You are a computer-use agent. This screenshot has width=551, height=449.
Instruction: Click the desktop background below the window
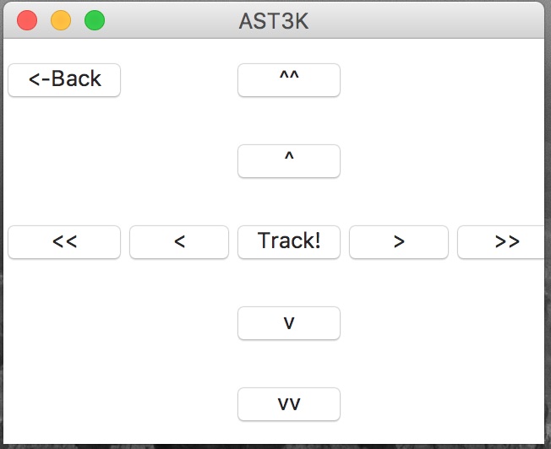click(x=254, y=446)
